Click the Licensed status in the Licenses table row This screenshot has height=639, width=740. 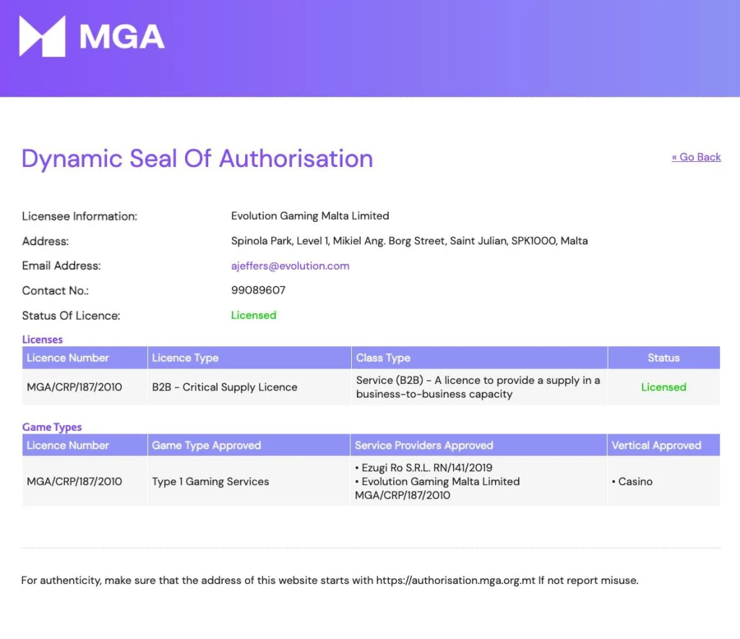663,387
